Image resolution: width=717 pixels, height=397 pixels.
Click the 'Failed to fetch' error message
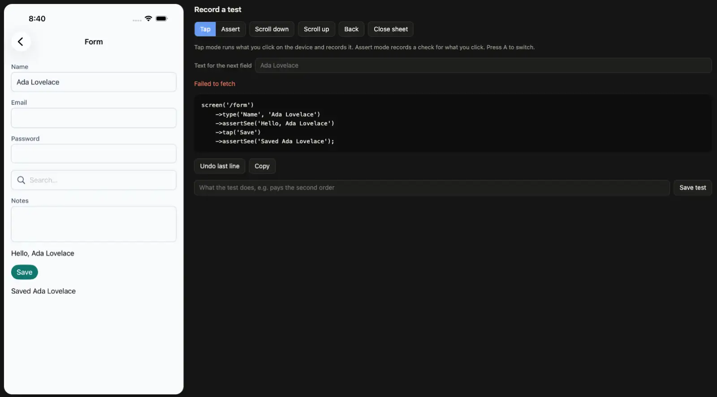pyautogui.click(x=215, y=84)
